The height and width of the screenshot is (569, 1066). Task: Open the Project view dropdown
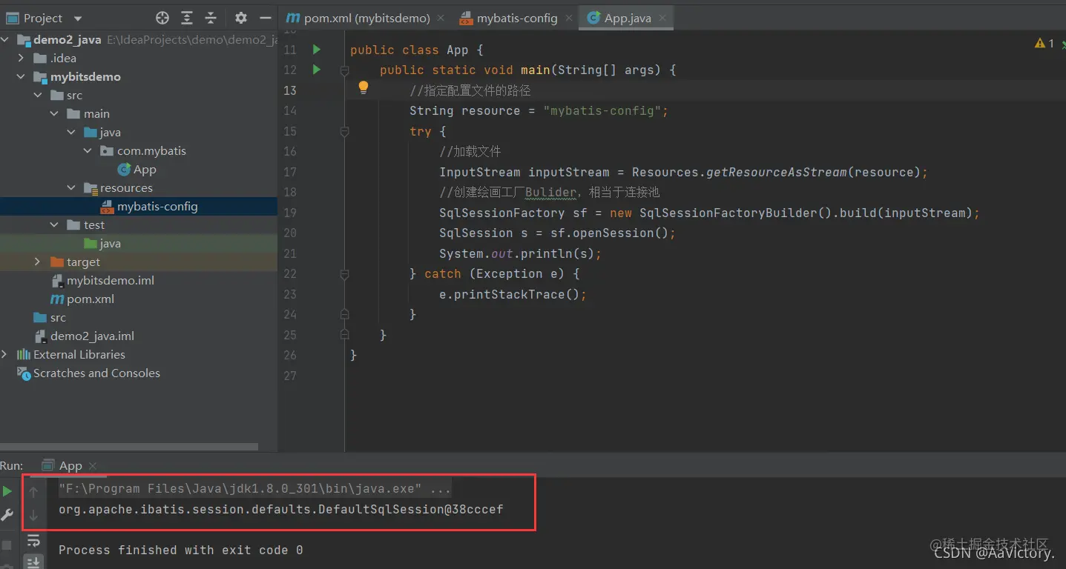tap(78, 19)
